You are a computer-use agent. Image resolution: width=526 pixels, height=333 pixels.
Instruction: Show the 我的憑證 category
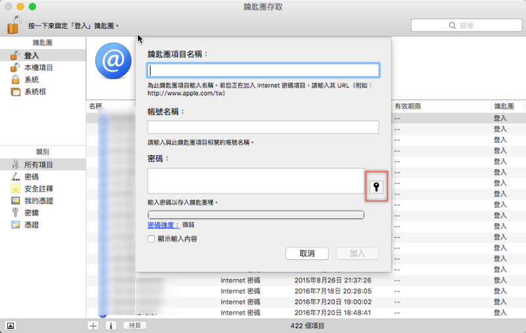click(43, 201)
